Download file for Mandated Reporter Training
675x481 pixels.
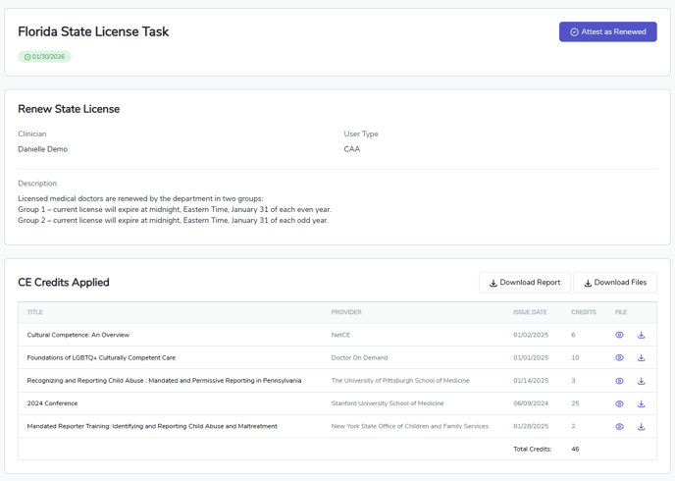641,427
